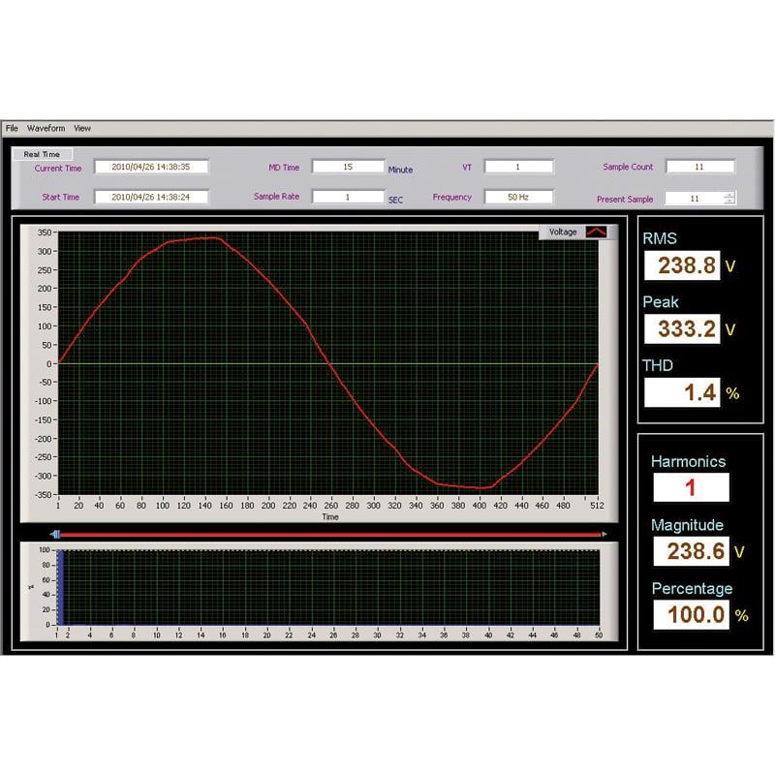Click the Sample Count field

click(x=699, y=167)
